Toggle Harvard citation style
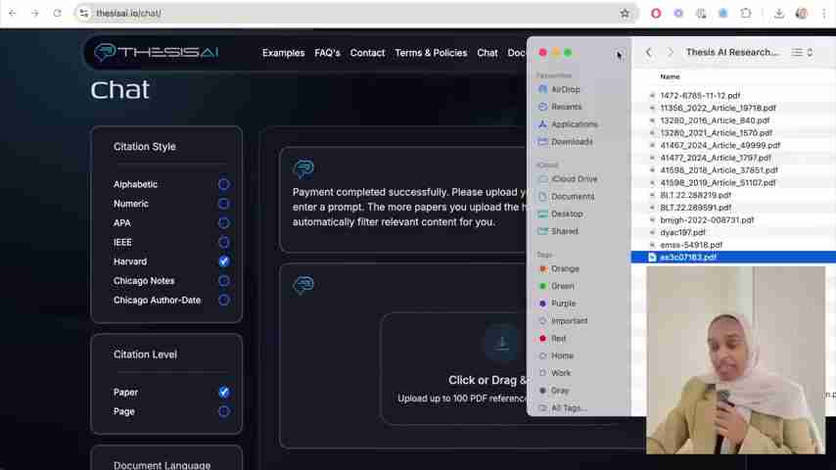The height and width of the screenshot is (470, 836). point(224,261)
